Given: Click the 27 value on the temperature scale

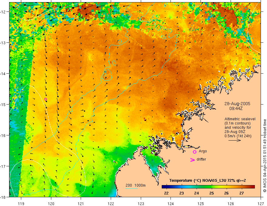Looking at the screenshot, I should [242, 193].
